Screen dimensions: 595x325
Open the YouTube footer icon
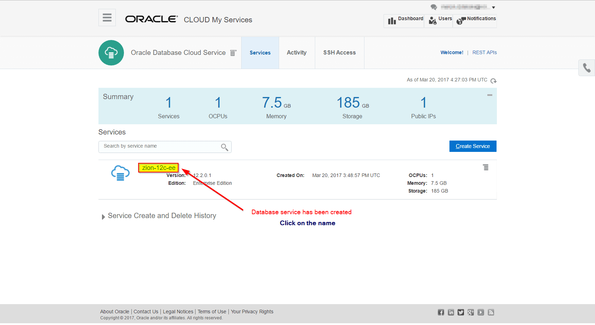[x=481, y=312]
